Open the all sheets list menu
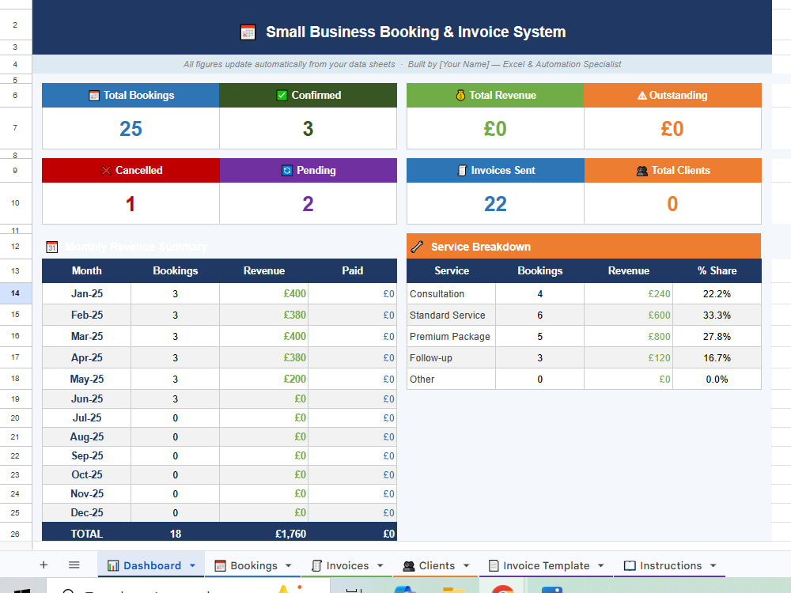Viewport: 791px width, 593px height. [x=74, y=565]
